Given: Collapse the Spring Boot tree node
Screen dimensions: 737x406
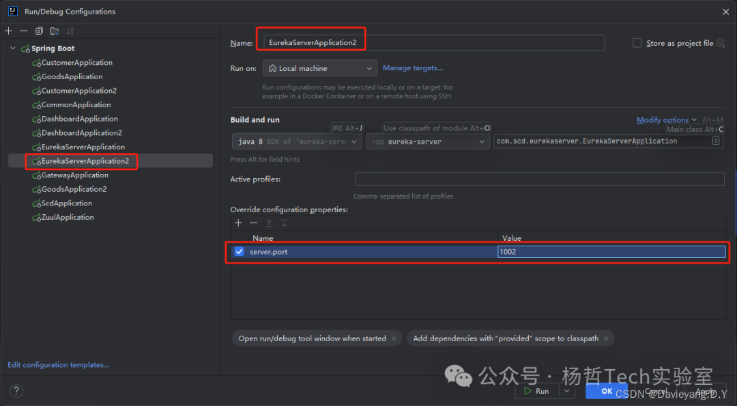Looking at the screenshot, I should [x=13, y=48].
